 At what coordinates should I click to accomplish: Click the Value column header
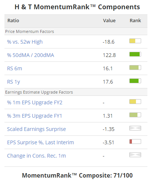click(x=109, y=21)
